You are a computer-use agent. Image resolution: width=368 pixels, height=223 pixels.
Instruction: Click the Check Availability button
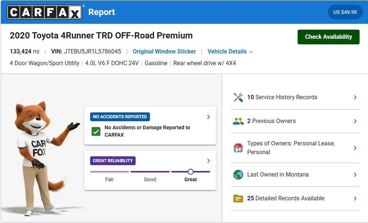tap(329, 37)
